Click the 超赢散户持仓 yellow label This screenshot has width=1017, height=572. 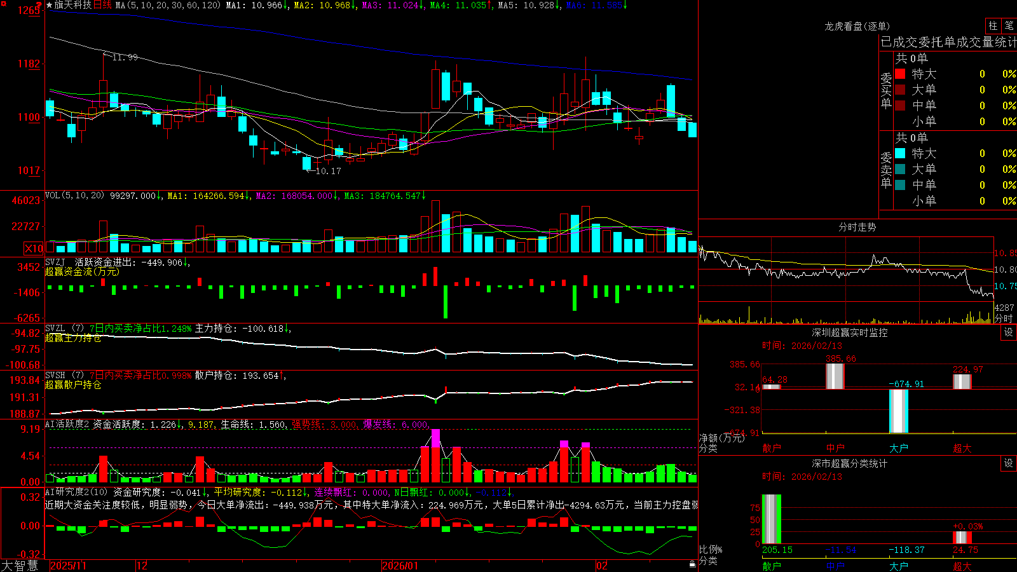(73, 385)
